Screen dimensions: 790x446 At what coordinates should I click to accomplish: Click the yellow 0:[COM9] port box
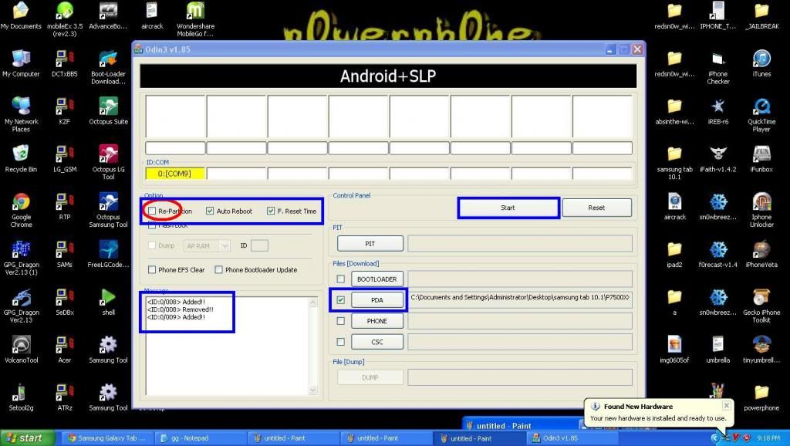pos(175,174)
